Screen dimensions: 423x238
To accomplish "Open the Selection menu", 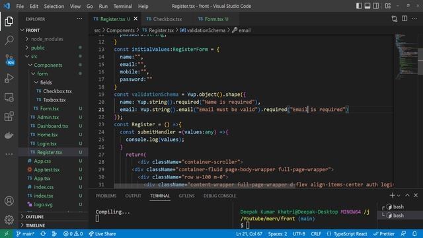I will 54,6.
